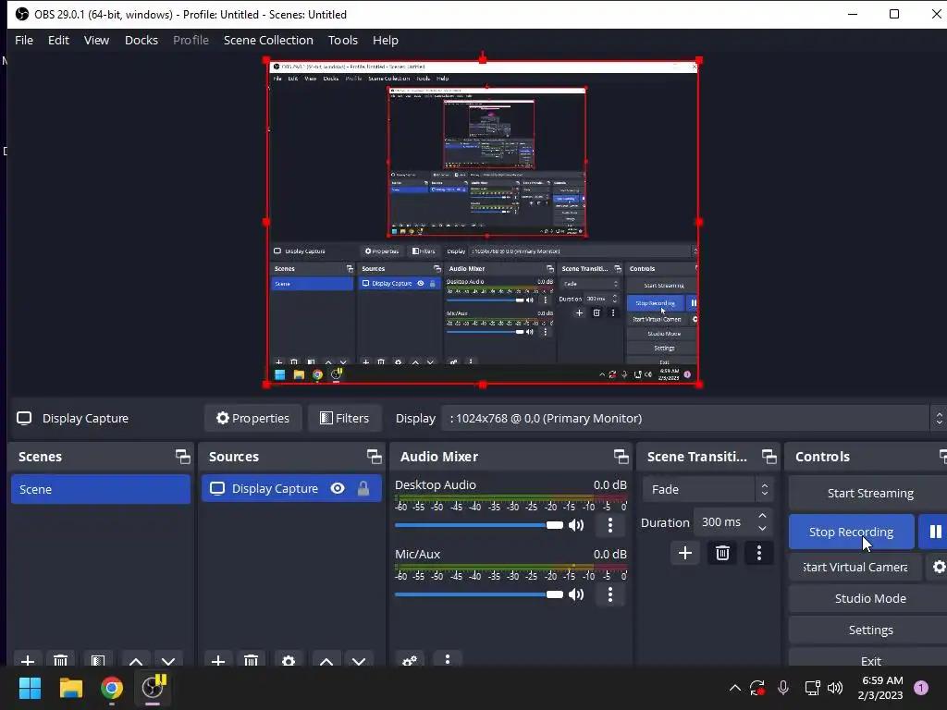Add a new source with plus icon
The image size is (947, 710).
pyautogui.click(x=218, y=660)
